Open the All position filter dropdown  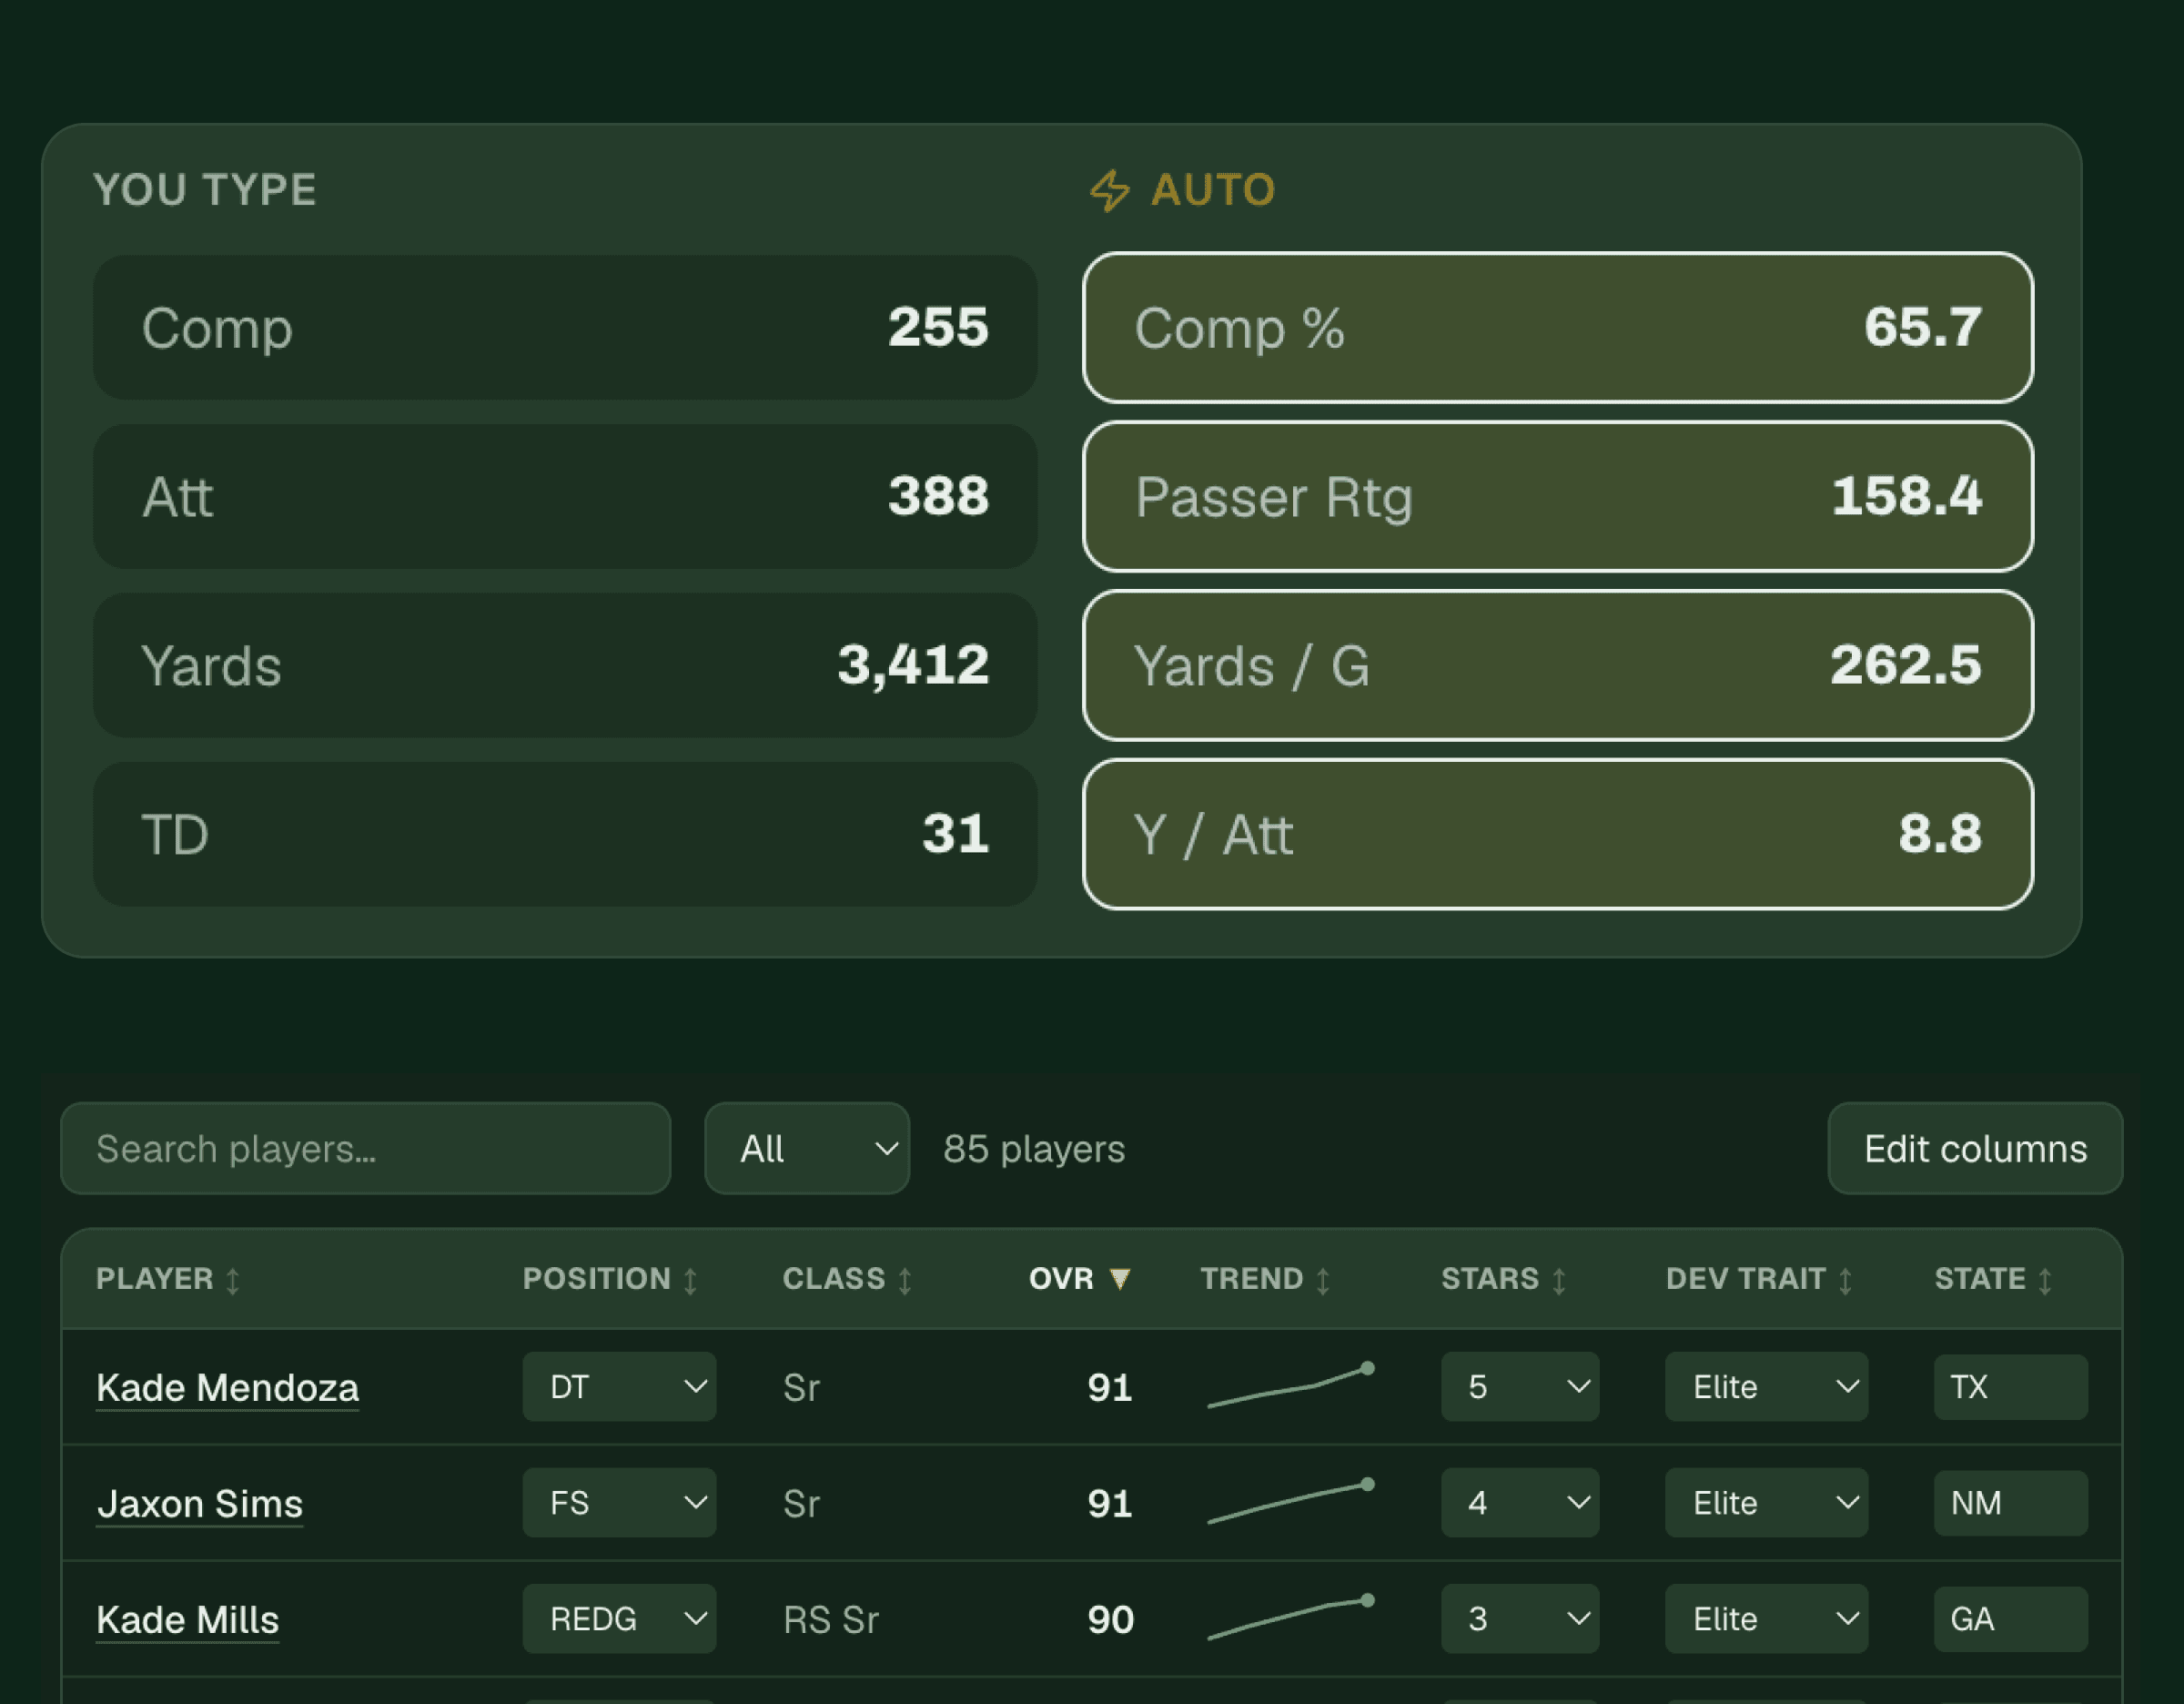point(807,1148)
